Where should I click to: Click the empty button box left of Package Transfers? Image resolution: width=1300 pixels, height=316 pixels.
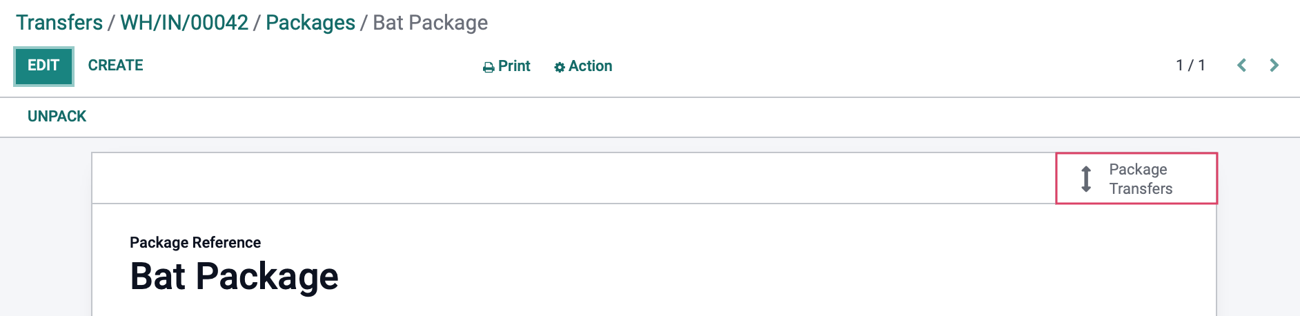click(574, 178)
